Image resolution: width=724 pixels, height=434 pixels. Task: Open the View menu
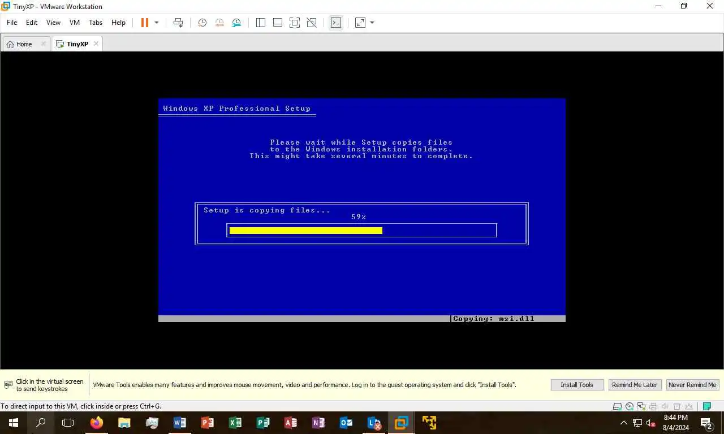click(53, 23)
